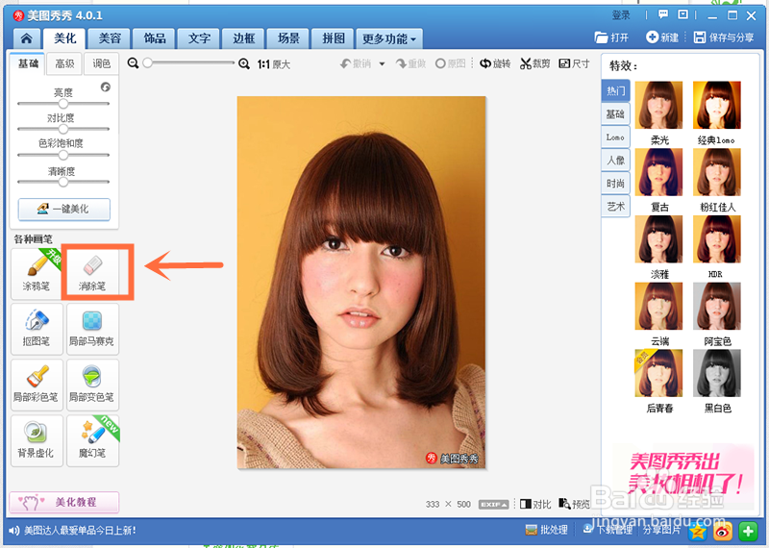Screen dimensions: 769x548
Task: Select the 基础 adjustments sub-tab
Action: pyautogui.click(x=28, y=63)
